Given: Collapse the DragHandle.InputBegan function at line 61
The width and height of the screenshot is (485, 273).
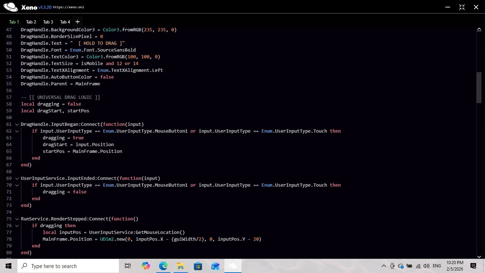Looking at the screenshot, I should point(17,124).
